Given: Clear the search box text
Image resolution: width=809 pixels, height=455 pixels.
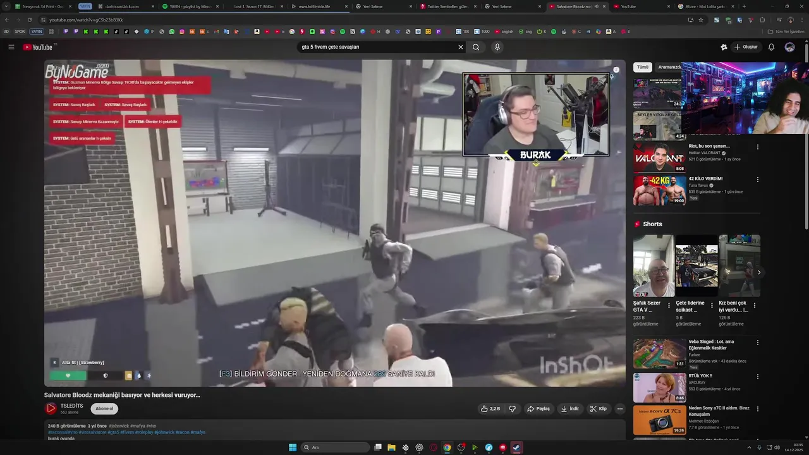Looking at the screenshot, I should pyautogui.click(x=461, y=47).
